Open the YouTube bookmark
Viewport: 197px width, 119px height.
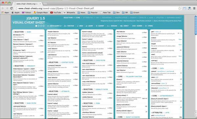point(55,12)
